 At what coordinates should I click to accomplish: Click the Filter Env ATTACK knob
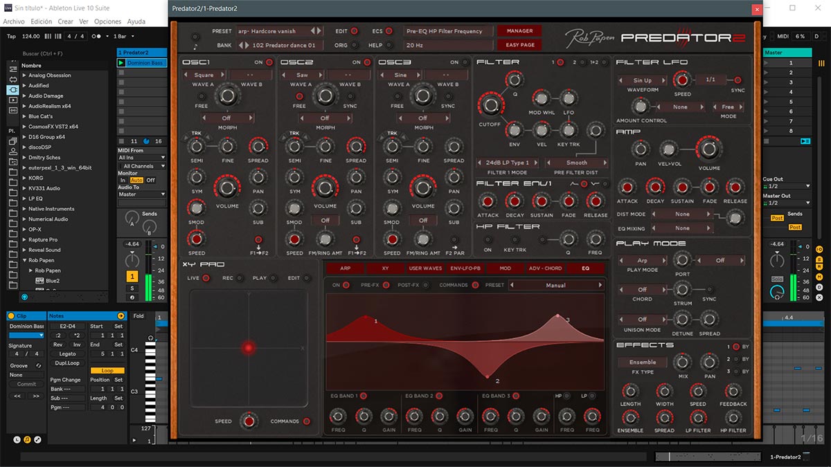point(488,201)
